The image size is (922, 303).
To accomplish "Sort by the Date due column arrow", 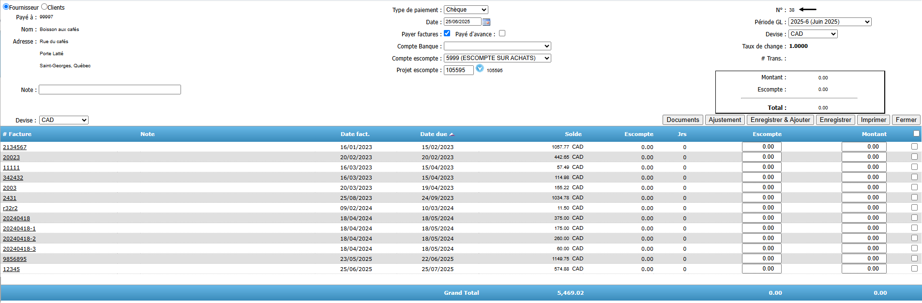I will [451, 135].
